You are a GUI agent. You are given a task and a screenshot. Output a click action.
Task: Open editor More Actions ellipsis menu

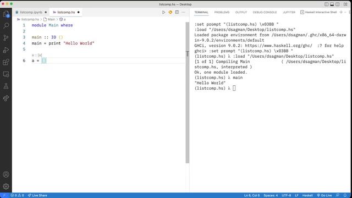click(184, 12)
